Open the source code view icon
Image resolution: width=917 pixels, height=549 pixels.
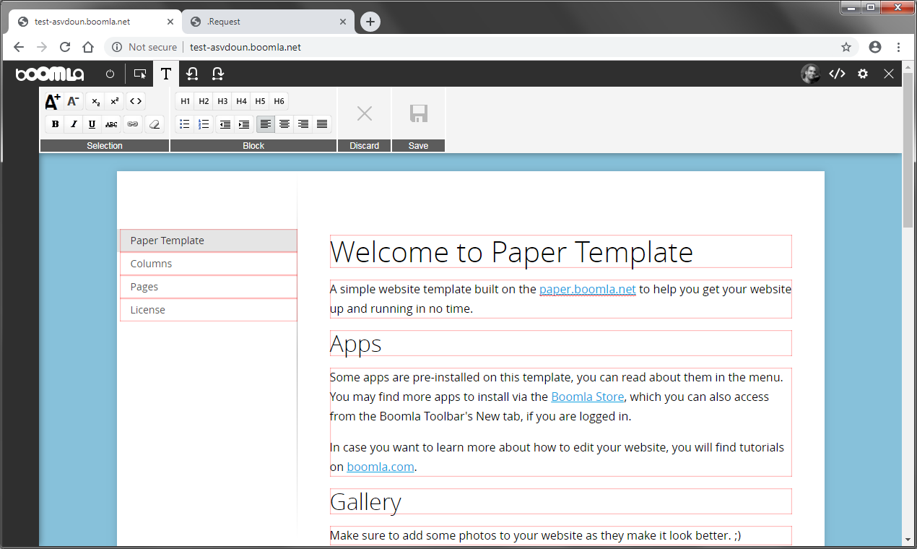837,74
